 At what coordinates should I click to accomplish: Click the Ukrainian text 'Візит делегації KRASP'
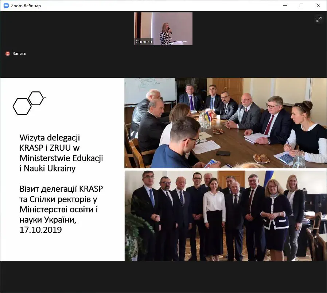(61, 189)
